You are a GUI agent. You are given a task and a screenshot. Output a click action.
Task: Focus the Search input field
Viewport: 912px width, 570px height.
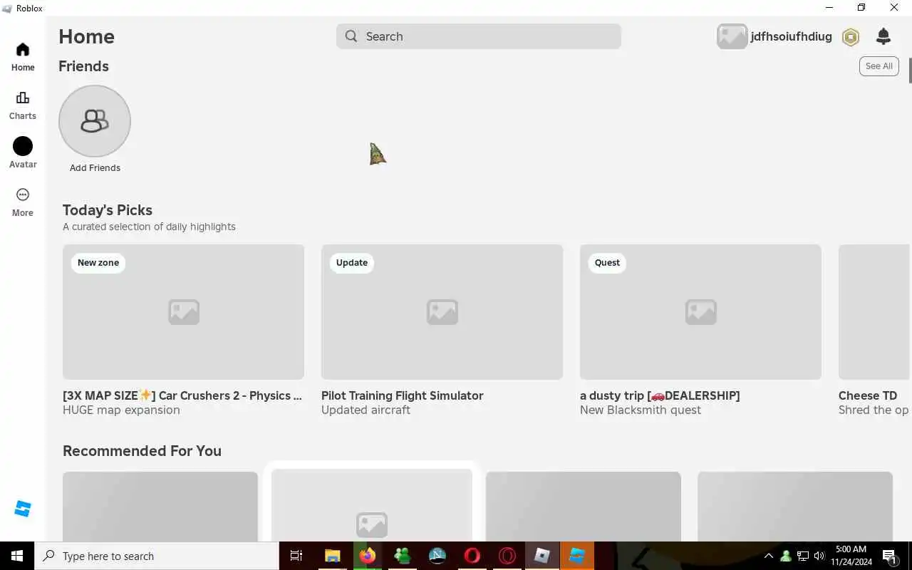(479, 36)
